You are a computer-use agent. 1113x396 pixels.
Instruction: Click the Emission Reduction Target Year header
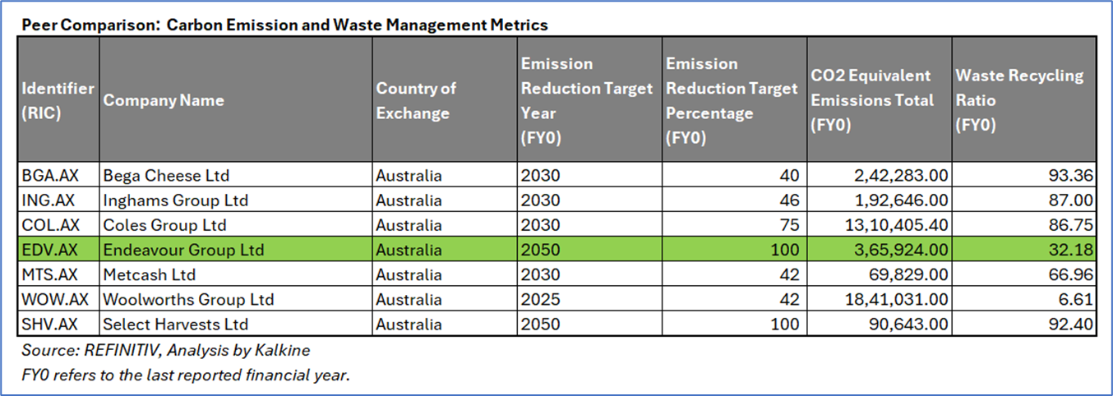coord(589,99)
